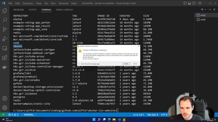
Task: Toggle secondary side bar layout icon
Action: click(193, 3)
